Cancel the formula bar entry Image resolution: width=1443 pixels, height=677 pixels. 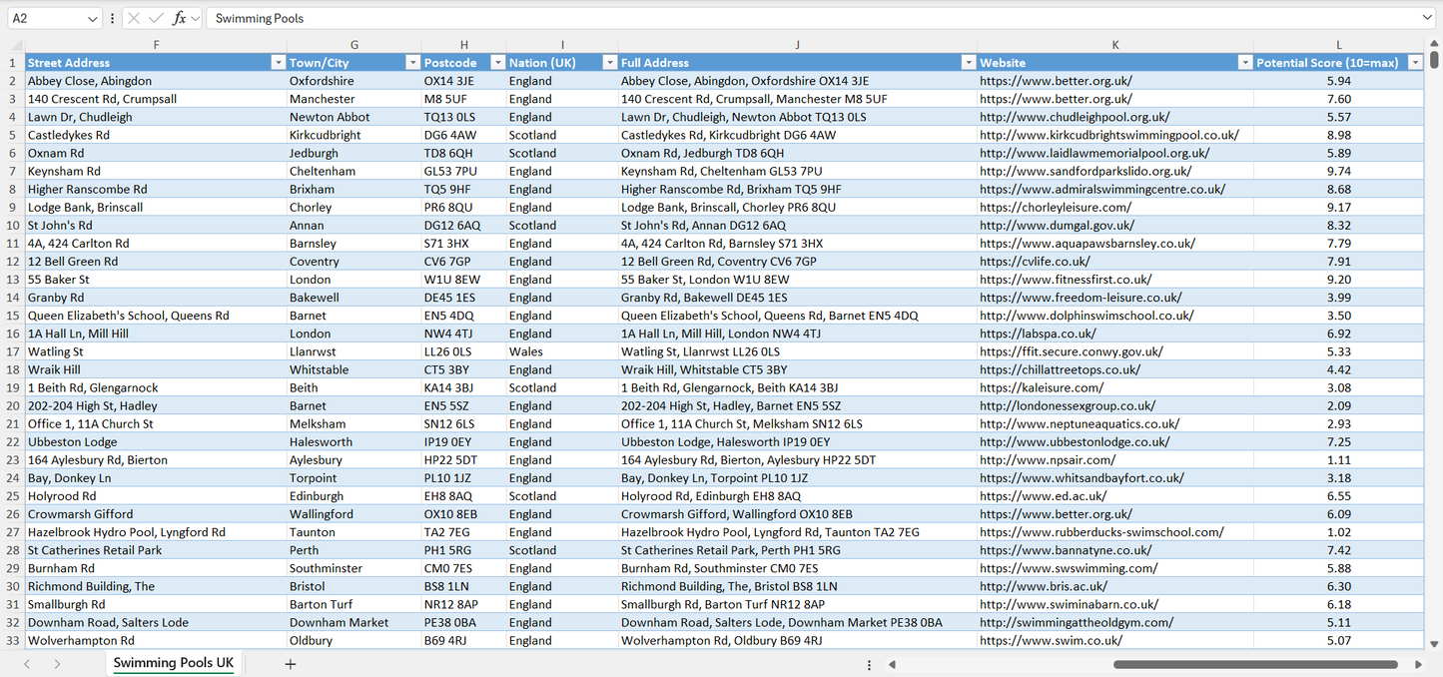pos(134,18)
